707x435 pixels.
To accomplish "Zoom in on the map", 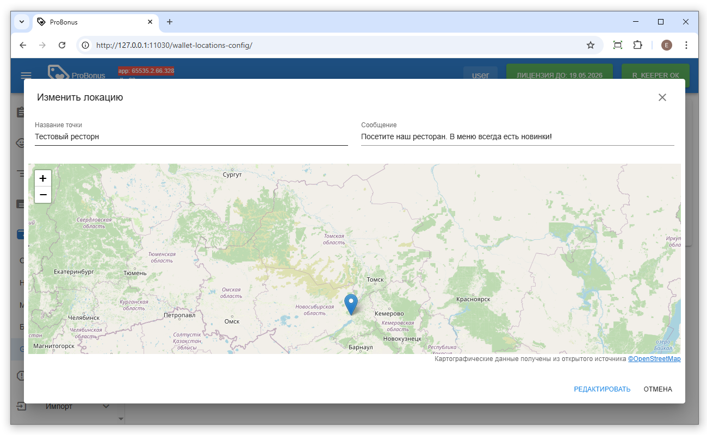I will coord(43,178).
